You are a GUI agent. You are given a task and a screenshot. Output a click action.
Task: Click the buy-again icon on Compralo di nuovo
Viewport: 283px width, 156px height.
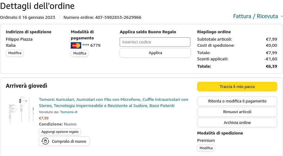[46, 141]
